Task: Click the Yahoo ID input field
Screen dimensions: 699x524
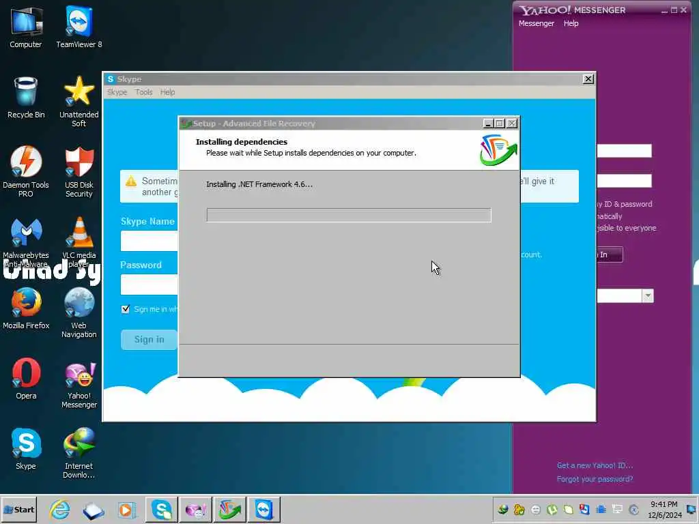Action: pyautogui.click(x=624, y=151)
